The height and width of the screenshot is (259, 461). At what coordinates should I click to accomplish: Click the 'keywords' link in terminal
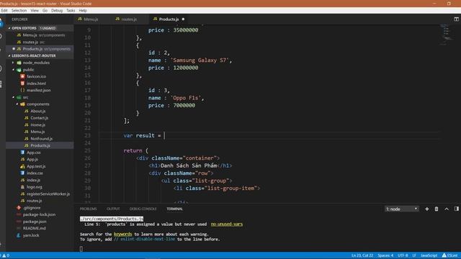pyautogui.click(x=123, y=234)
